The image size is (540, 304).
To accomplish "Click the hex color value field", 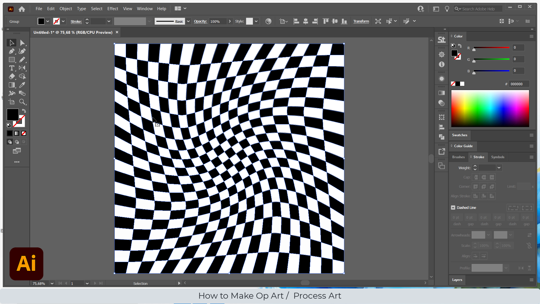I will pyautogui.click(x=519, y=84).
